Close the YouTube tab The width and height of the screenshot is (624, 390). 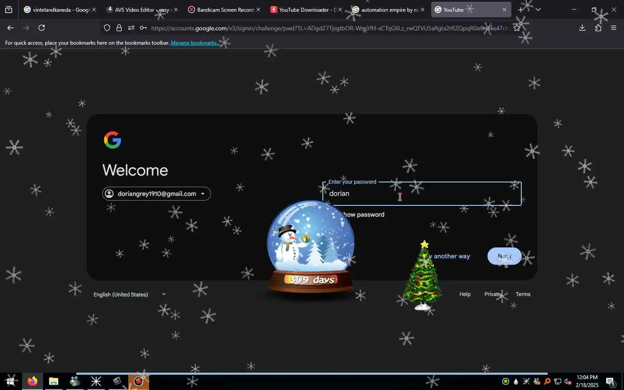pyautogui.click(x=504, y=10)
